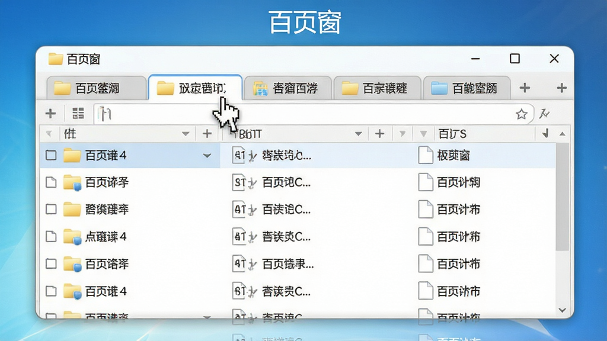Image resolution: width=607 pixels, height=341 pixels.
Task: Click the far-right plus icon in the tab strip
Action: click(562, 88)
